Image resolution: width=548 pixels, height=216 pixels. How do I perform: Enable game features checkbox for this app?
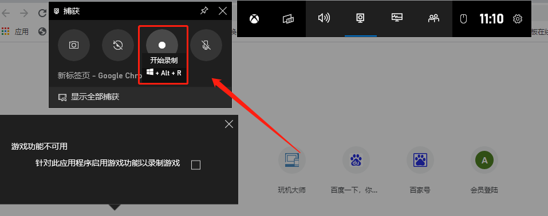[x=196, y=165]
